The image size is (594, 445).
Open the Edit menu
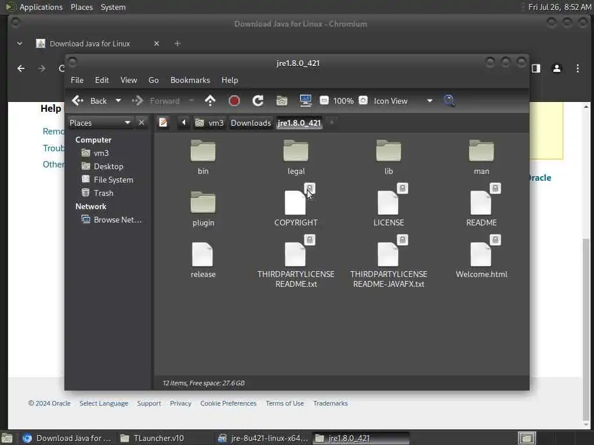tap(102, 80)
